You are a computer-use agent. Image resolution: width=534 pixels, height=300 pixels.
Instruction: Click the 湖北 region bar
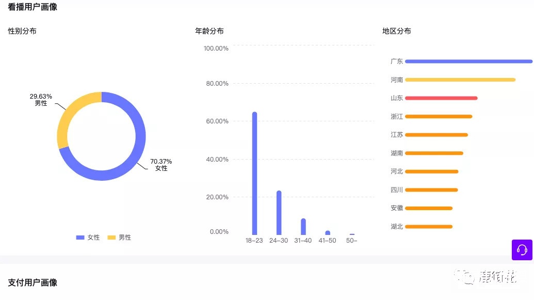point(429,227)
